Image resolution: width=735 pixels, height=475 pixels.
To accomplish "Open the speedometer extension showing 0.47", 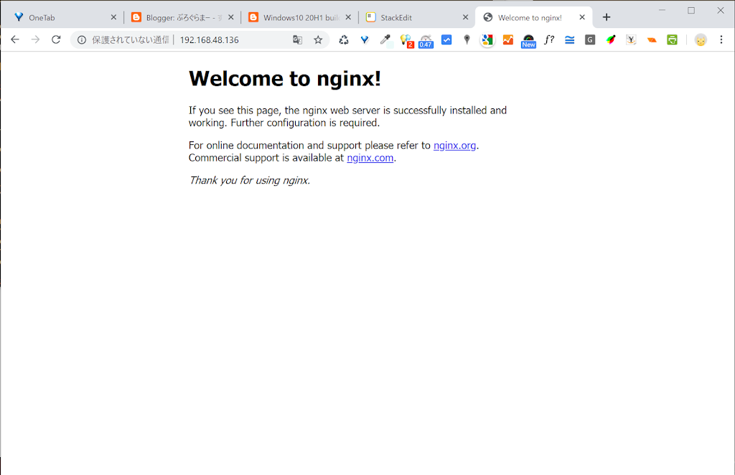I will pos(426,41).
